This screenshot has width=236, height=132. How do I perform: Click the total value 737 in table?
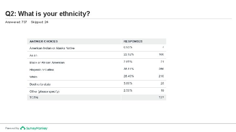coord(161,97)
